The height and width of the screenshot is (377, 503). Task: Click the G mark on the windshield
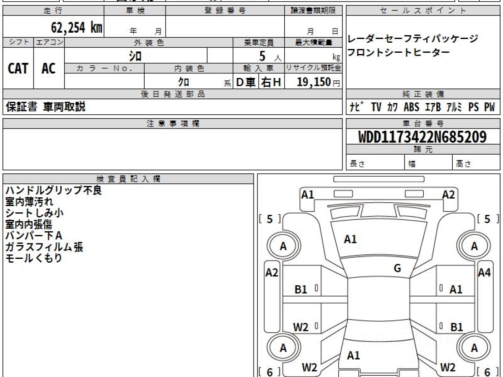tap(397, 269)
